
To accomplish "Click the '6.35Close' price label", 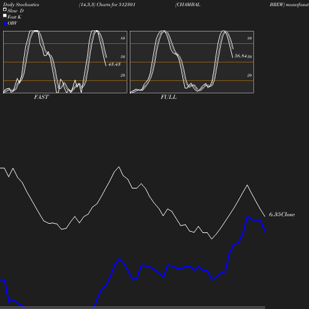I will 282,214.
